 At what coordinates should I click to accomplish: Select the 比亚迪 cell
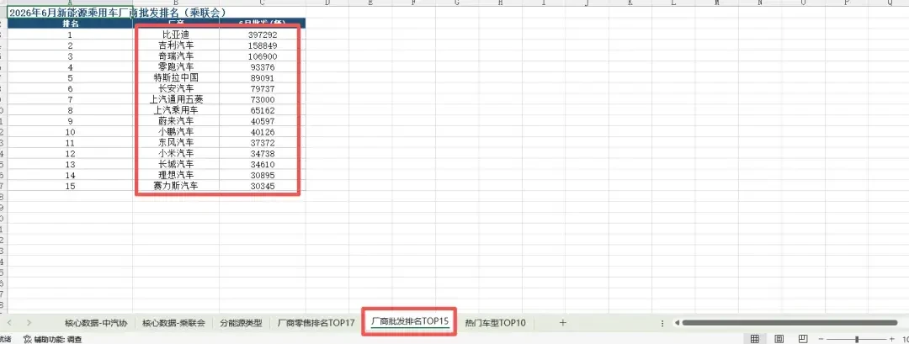click(x=176, y=34)
